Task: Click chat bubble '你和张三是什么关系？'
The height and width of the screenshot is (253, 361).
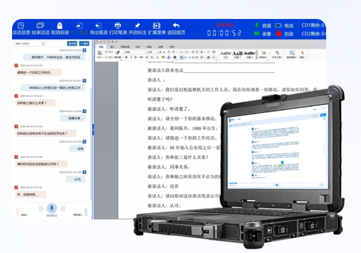Action: (x=35, y=103)
